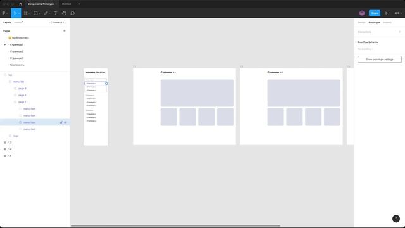Select the Frame tool

25,13
